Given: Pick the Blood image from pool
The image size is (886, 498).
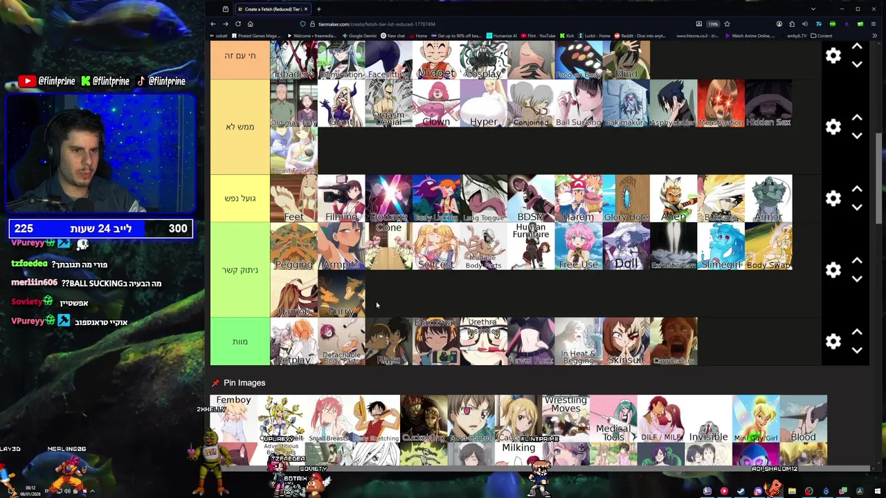Looking at the screenshot, I should [x=804, y=418].
